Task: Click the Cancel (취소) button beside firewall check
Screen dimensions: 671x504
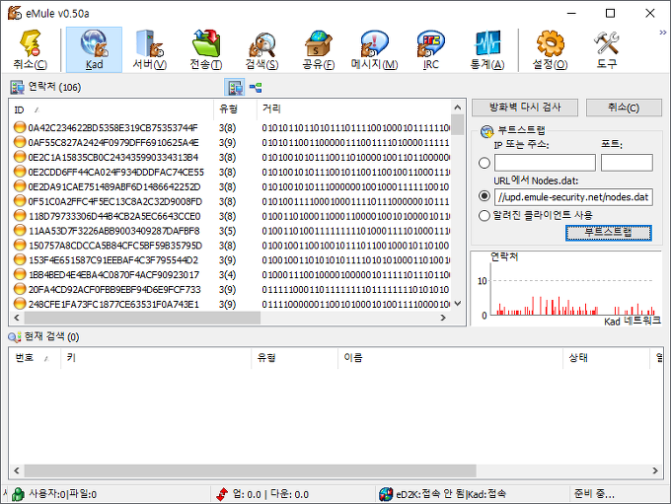Action: pyautogui.click(x=624, y=108)
